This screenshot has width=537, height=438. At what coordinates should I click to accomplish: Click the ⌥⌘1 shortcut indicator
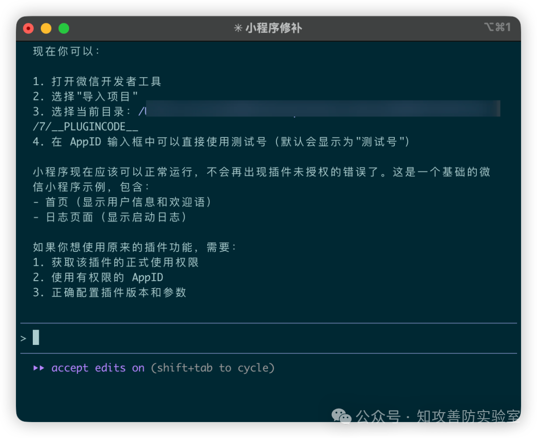(x=497, y=27)
